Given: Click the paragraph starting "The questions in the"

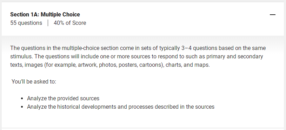Looking at the screenshot, I should point(138,57).
